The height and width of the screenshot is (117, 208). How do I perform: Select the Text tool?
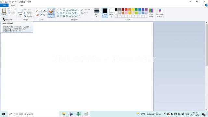tap(44, 11)
